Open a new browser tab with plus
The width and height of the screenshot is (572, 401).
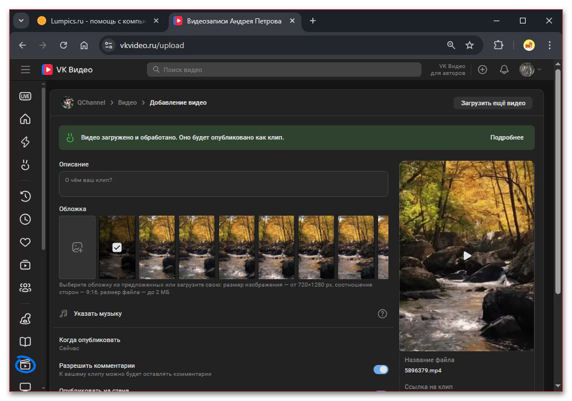[x=313, y=21]
